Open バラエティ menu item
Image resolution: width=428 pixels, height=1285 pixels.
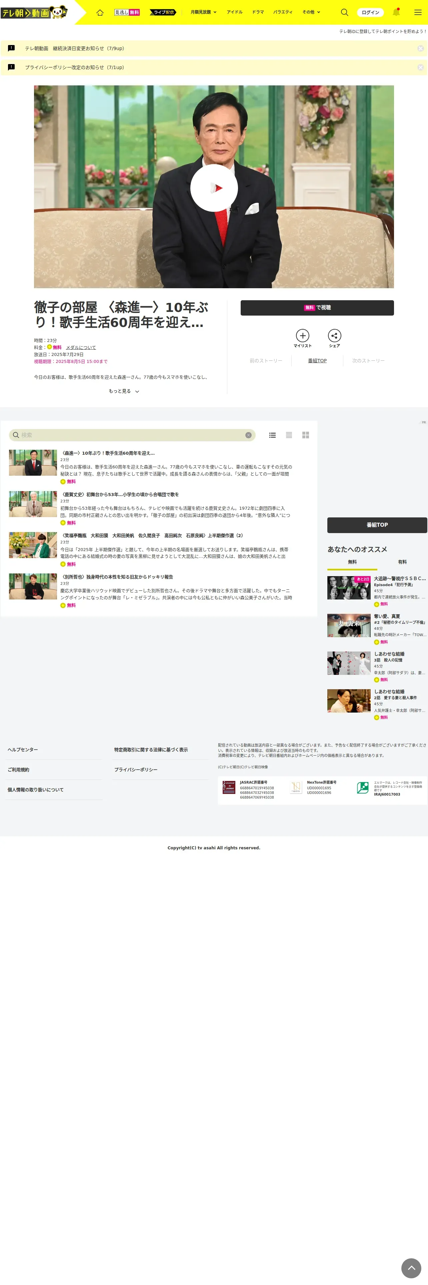[x=283, y=12]
